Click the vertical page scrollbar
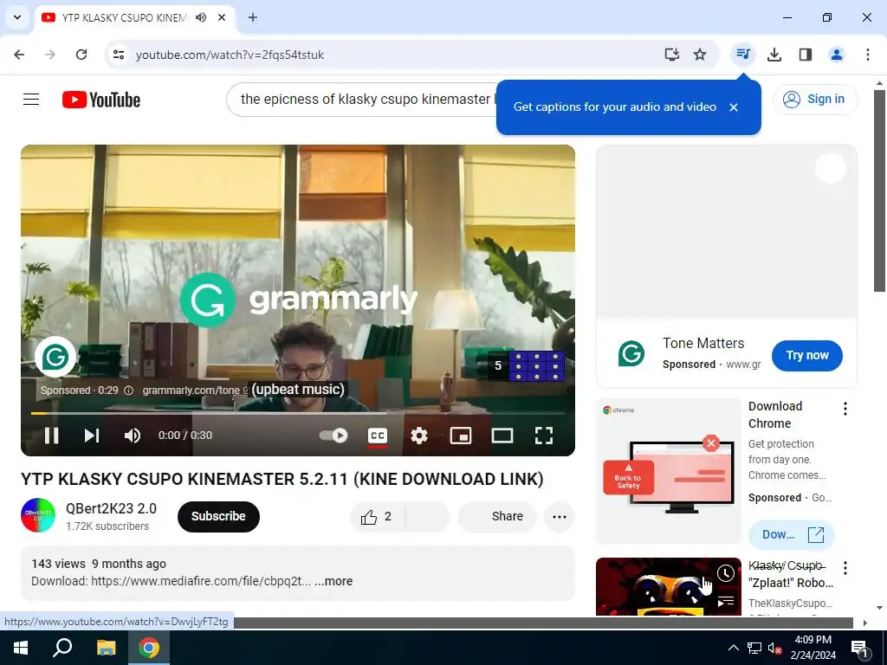 coord(879,191)
